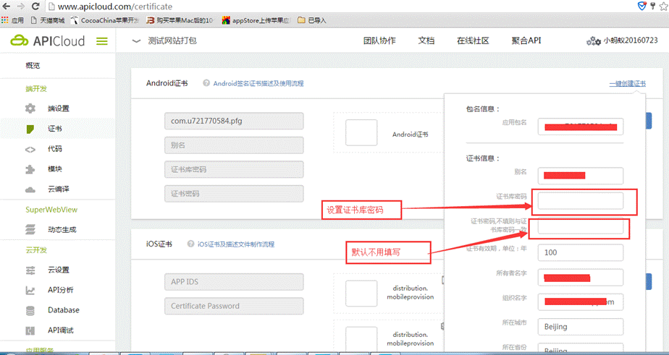Click the Android证书 upload box
Screen dimensions: 669x355
coord(361,134)
